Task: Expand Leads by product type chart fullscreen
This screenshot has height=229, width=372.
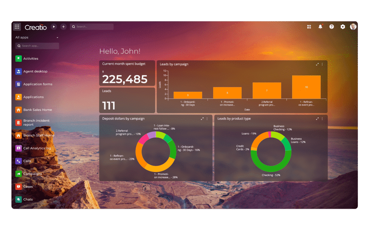Action: pos(317,118)
